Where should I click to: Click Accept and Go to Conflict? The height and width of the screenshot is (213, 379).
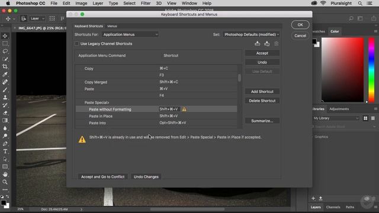(x=102, y=177)
